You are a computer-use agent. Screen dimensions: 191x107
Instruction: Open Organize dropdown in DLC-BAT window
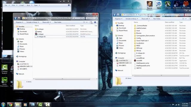pos(19,22)
